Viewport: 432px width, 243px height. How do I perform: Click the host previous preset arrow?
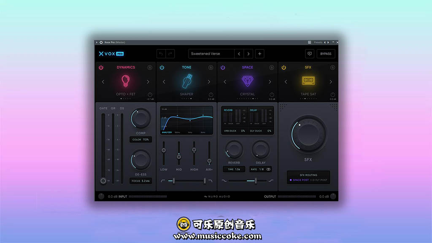click(325, 43)
